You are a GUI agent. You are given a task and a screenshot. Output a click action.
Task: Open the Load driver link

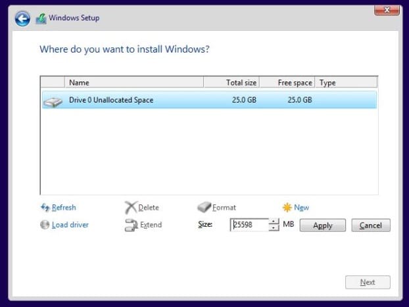[x=70, y=225]
